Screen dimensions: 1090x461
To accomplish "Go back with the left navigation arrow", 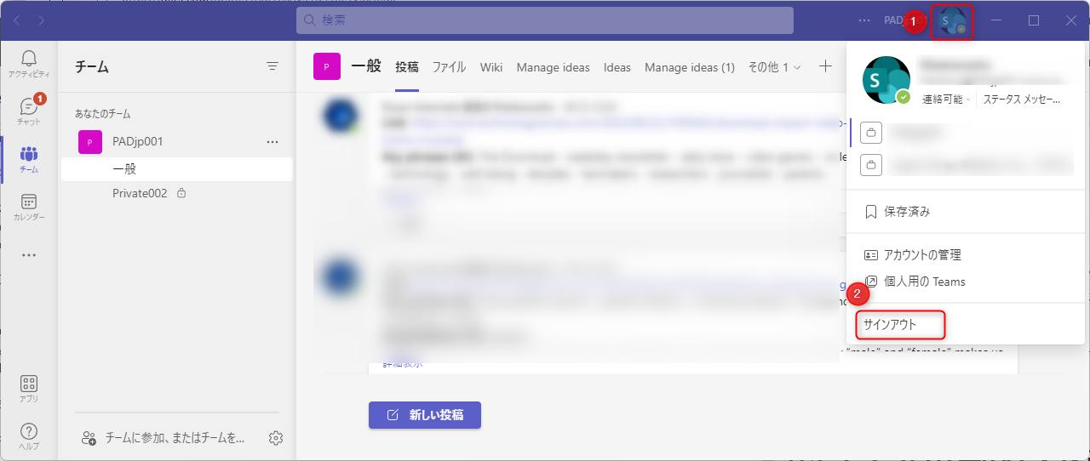I will click(17, 20).
